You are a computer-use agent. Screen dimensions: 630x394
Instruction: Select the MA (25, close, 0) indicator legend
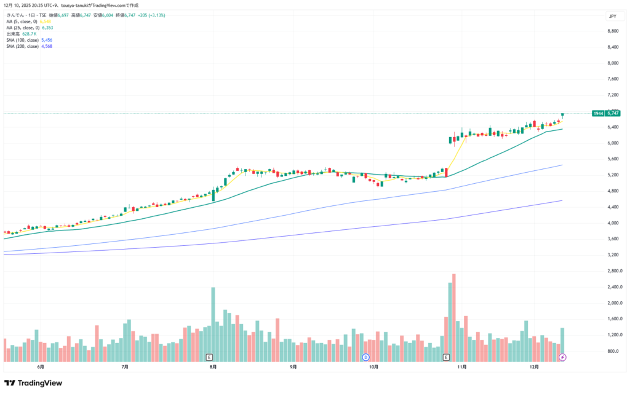click(23, 28)
